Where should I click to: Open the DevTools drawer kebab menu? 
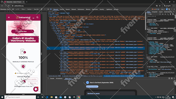click(48, 78)
